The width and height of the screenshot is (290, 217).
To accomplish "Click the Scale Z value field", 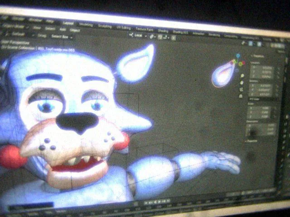I will coord(259,116).
